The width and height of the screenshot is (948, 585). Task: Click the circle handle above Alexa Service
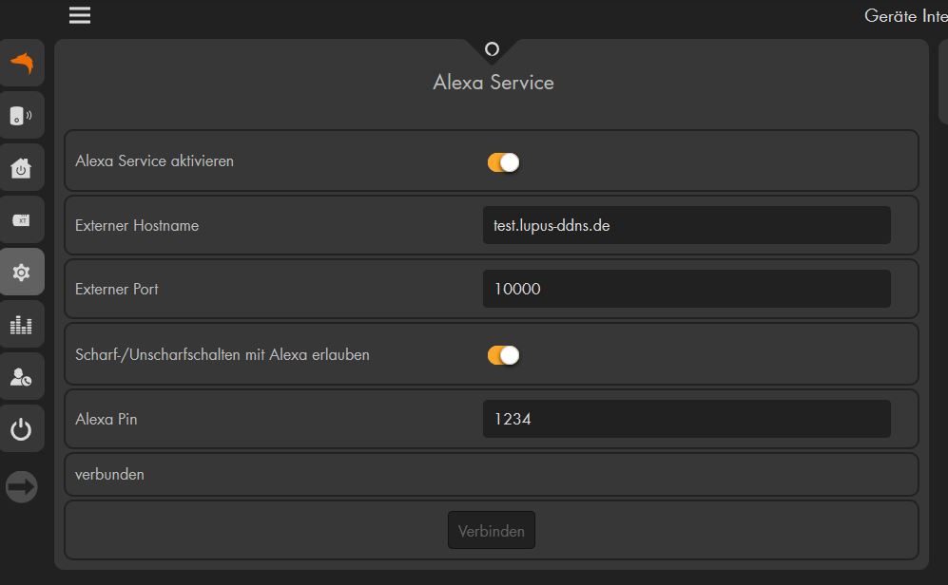(x=493, y=48)
